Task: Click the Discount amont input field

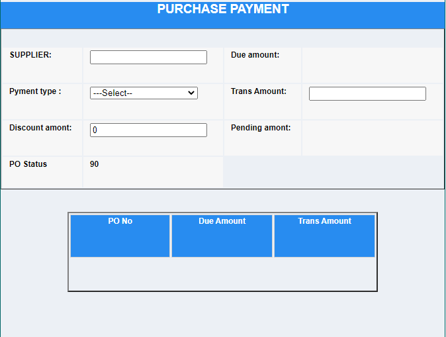Action: click(x=148, y=130)
